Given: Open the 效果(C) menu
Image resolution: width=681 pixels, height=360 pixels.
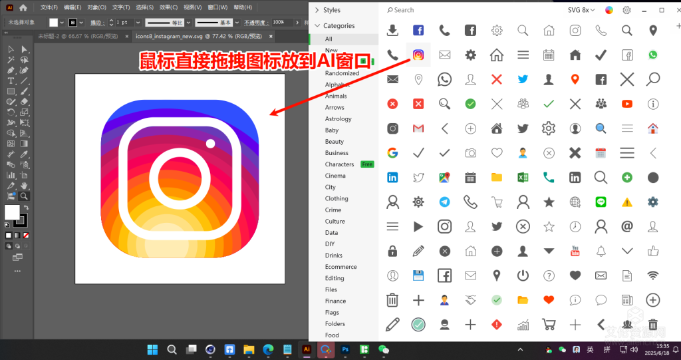Looking at the screenshot, I should click(168, 7).
